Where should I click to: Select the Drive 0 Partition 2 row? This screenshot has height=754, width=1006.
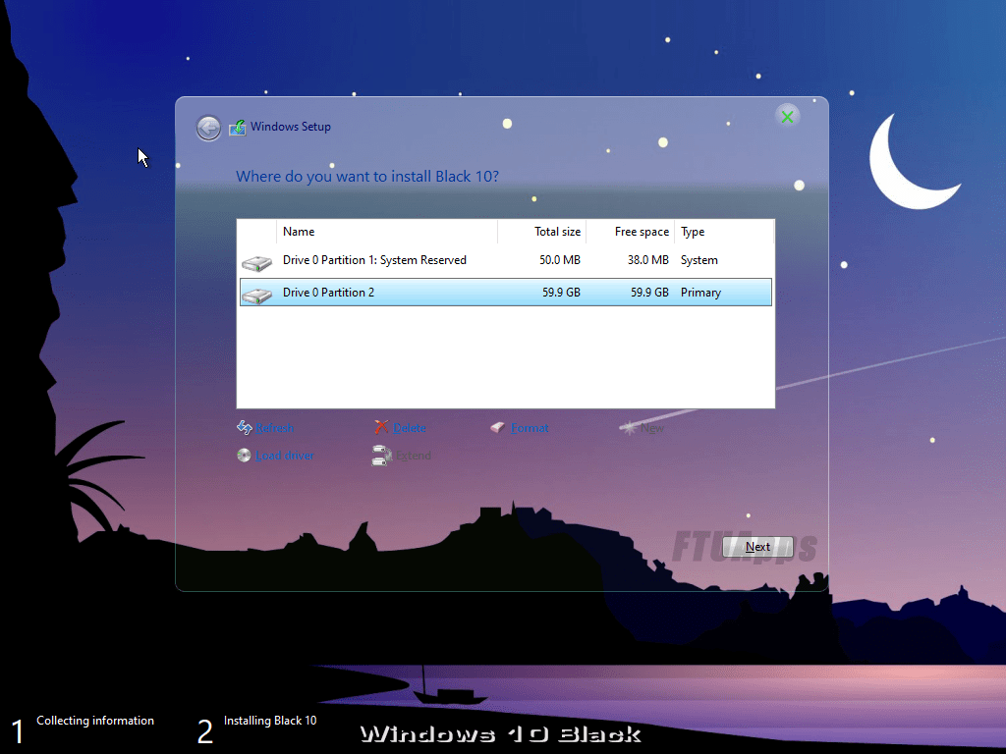point(506,293)
